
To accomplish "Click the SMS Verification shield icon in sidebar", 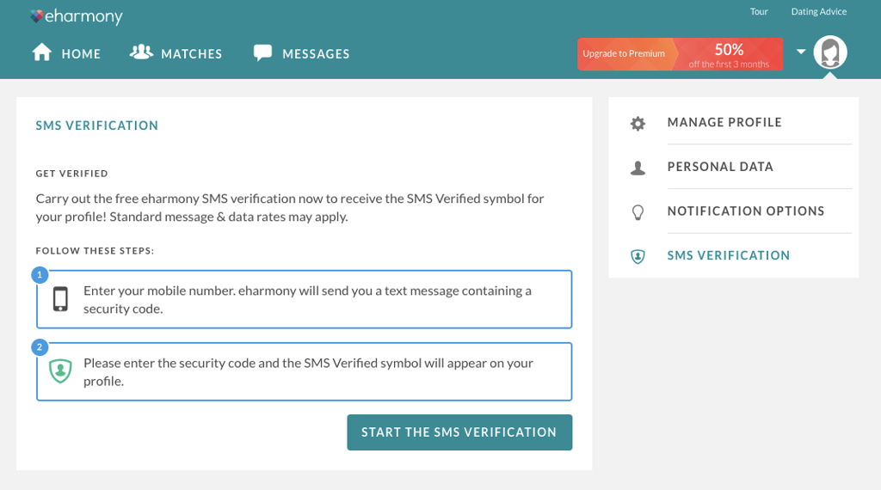I will click(638, 256).
